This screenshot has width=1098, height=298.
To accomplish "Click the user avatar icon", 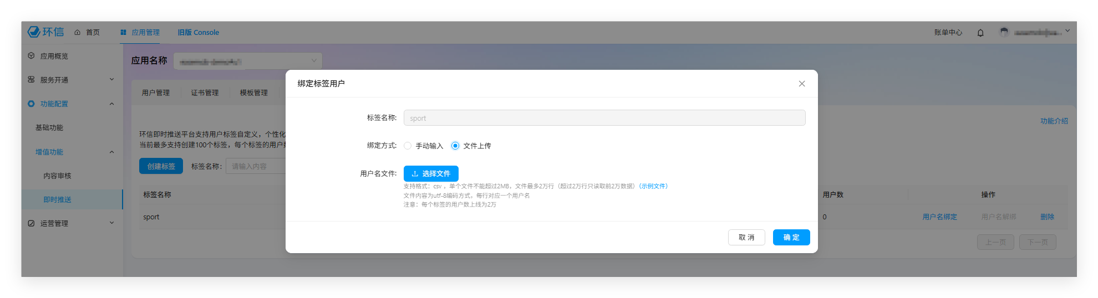I will tap(1004, 32).
